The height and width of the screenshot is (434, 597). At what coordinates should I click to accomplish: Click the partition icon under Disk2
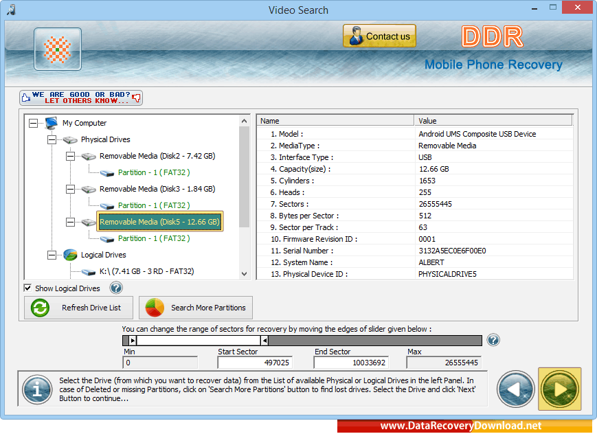coord(107,173)
